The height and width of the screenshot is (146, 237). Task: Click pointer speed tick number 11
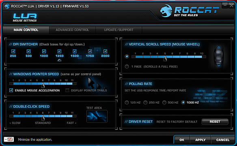72,80
